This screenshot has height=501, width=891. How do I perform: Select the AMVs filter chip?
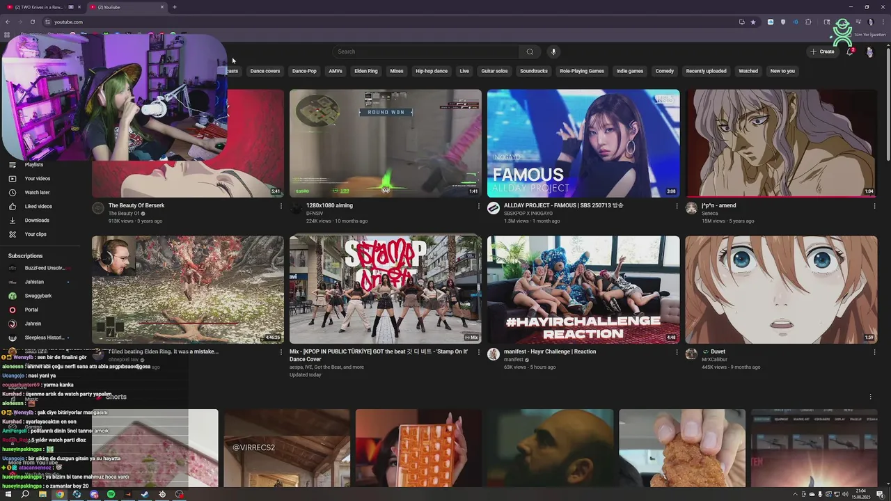tap(336, 71)
